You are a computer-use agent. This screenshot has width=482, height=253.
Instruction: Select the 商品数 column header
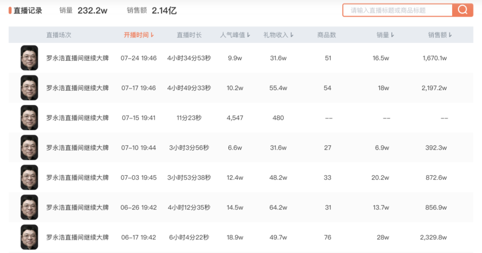pyautogui.click(x=327, y=35)
